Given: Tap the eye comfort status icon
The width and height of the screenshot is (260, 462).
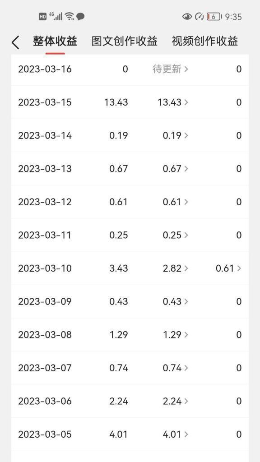Looking at the screenshot, I should point(187,17).
